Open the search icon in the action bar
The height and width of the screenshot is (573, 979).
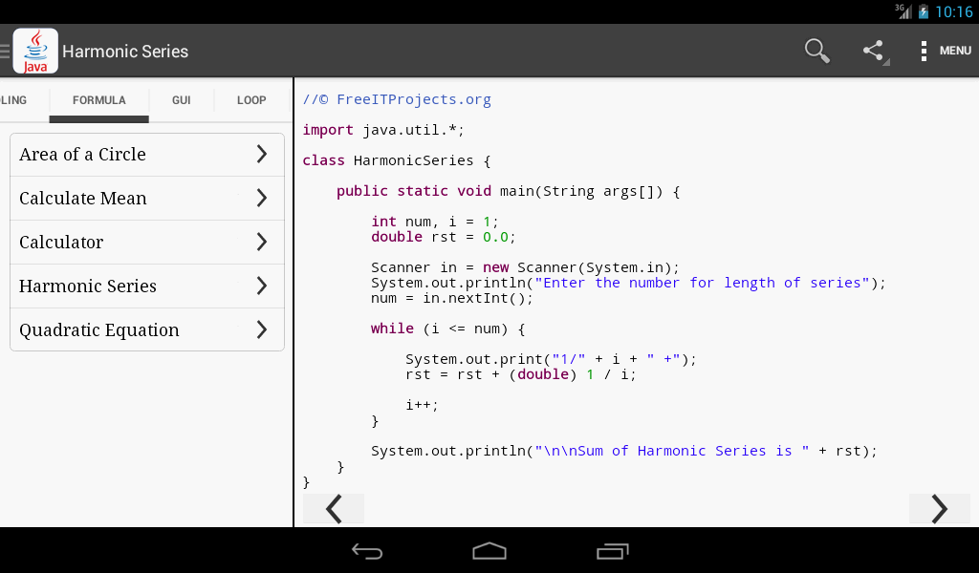tap(816, 50)
